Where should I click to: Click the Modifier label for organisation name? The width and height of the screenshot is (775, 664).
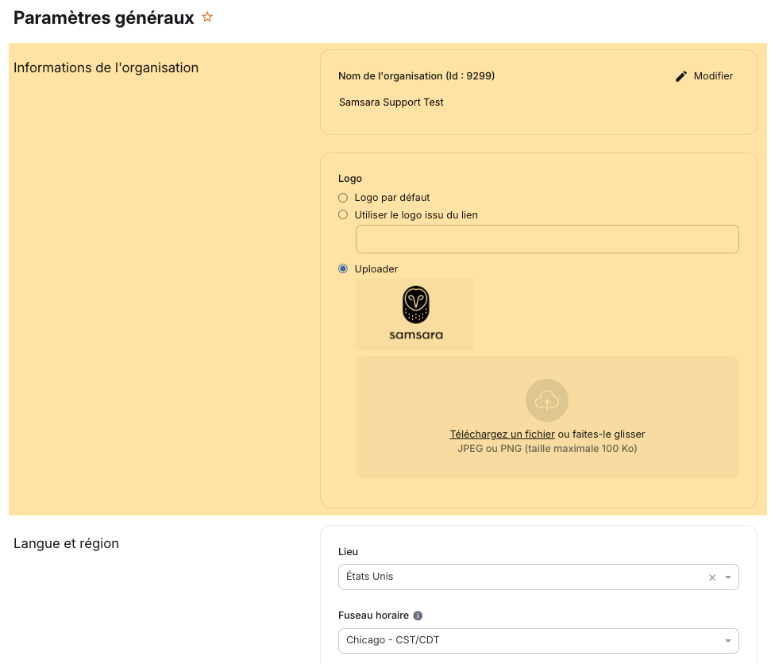[x=713, y=76]
